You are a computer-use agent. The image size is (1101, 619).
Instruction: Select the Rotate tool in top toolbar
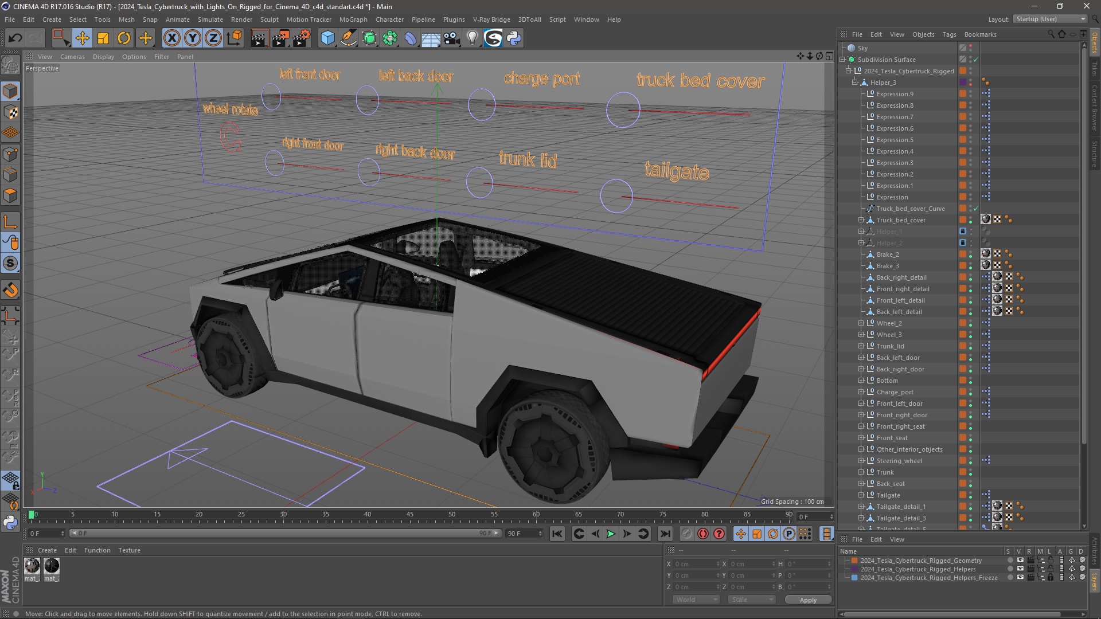[124, 38]
